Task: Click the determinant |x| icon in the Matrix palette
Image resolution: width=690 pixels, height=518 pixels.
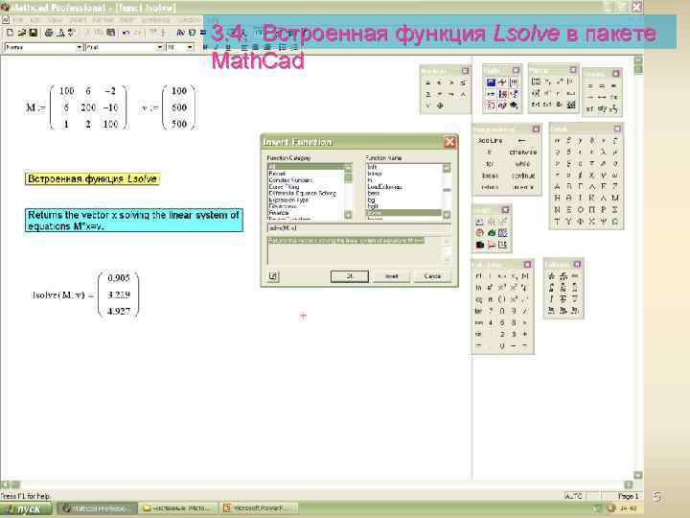Action: click(x=570, y=82)
